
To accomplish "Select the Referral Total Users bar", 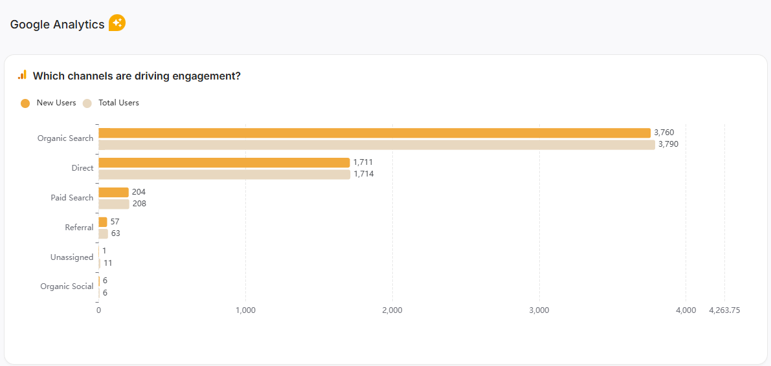I will (103, 234).
